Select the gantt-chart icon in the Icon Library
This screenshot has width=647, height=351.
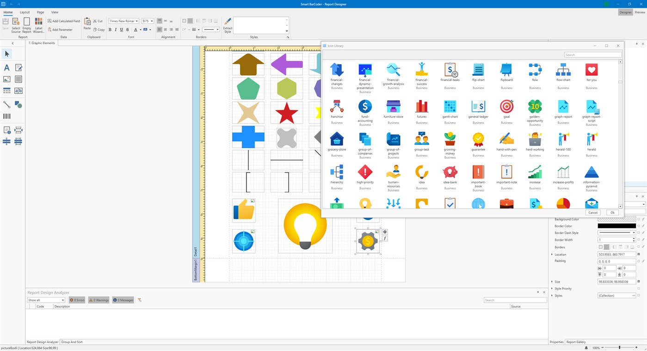click(x=450, y=107)
